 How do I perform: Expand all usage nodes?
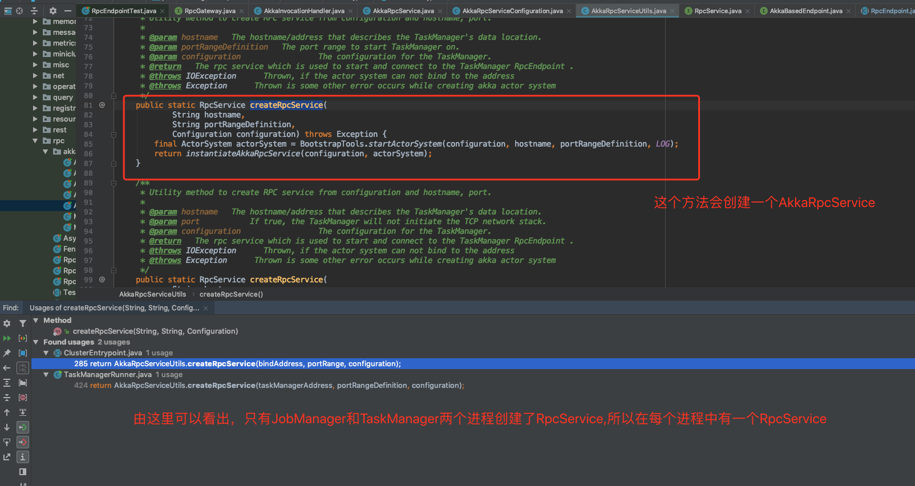coord(7,383)
